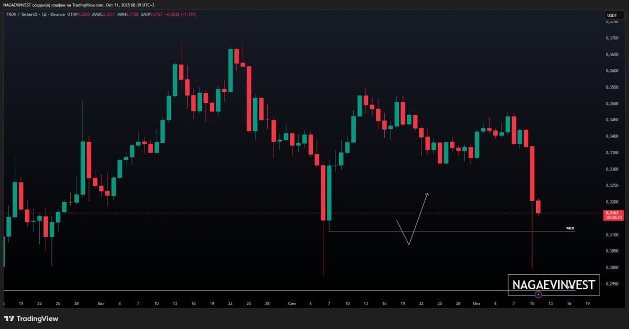
Task: Click the 0,3500 price axis label
Action: [x=612, y=104]
